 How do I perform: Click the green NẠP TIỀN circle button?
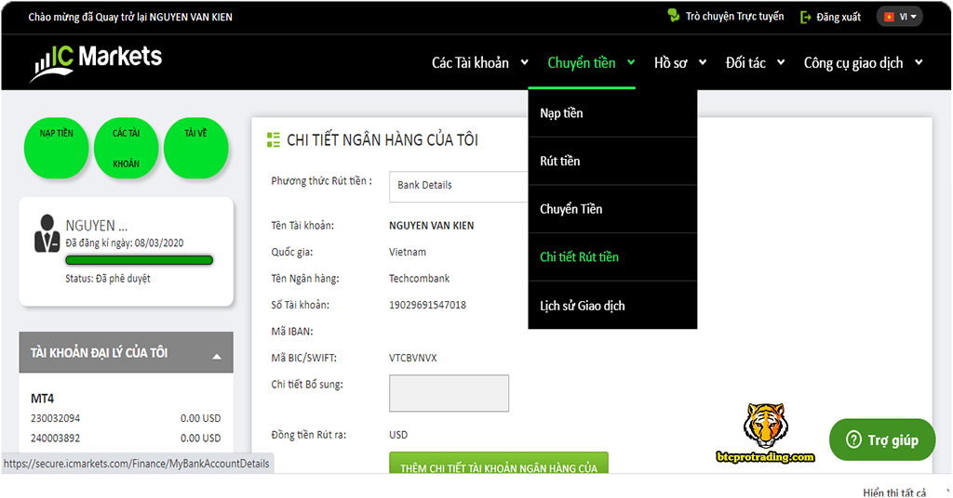[57, 148]
